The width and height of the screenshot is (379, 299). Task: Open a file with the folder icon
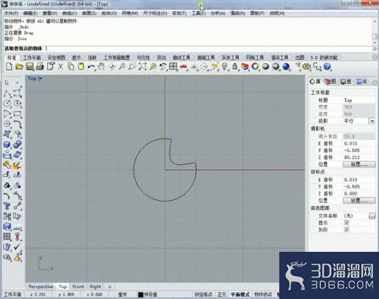[x=19, y=66]
